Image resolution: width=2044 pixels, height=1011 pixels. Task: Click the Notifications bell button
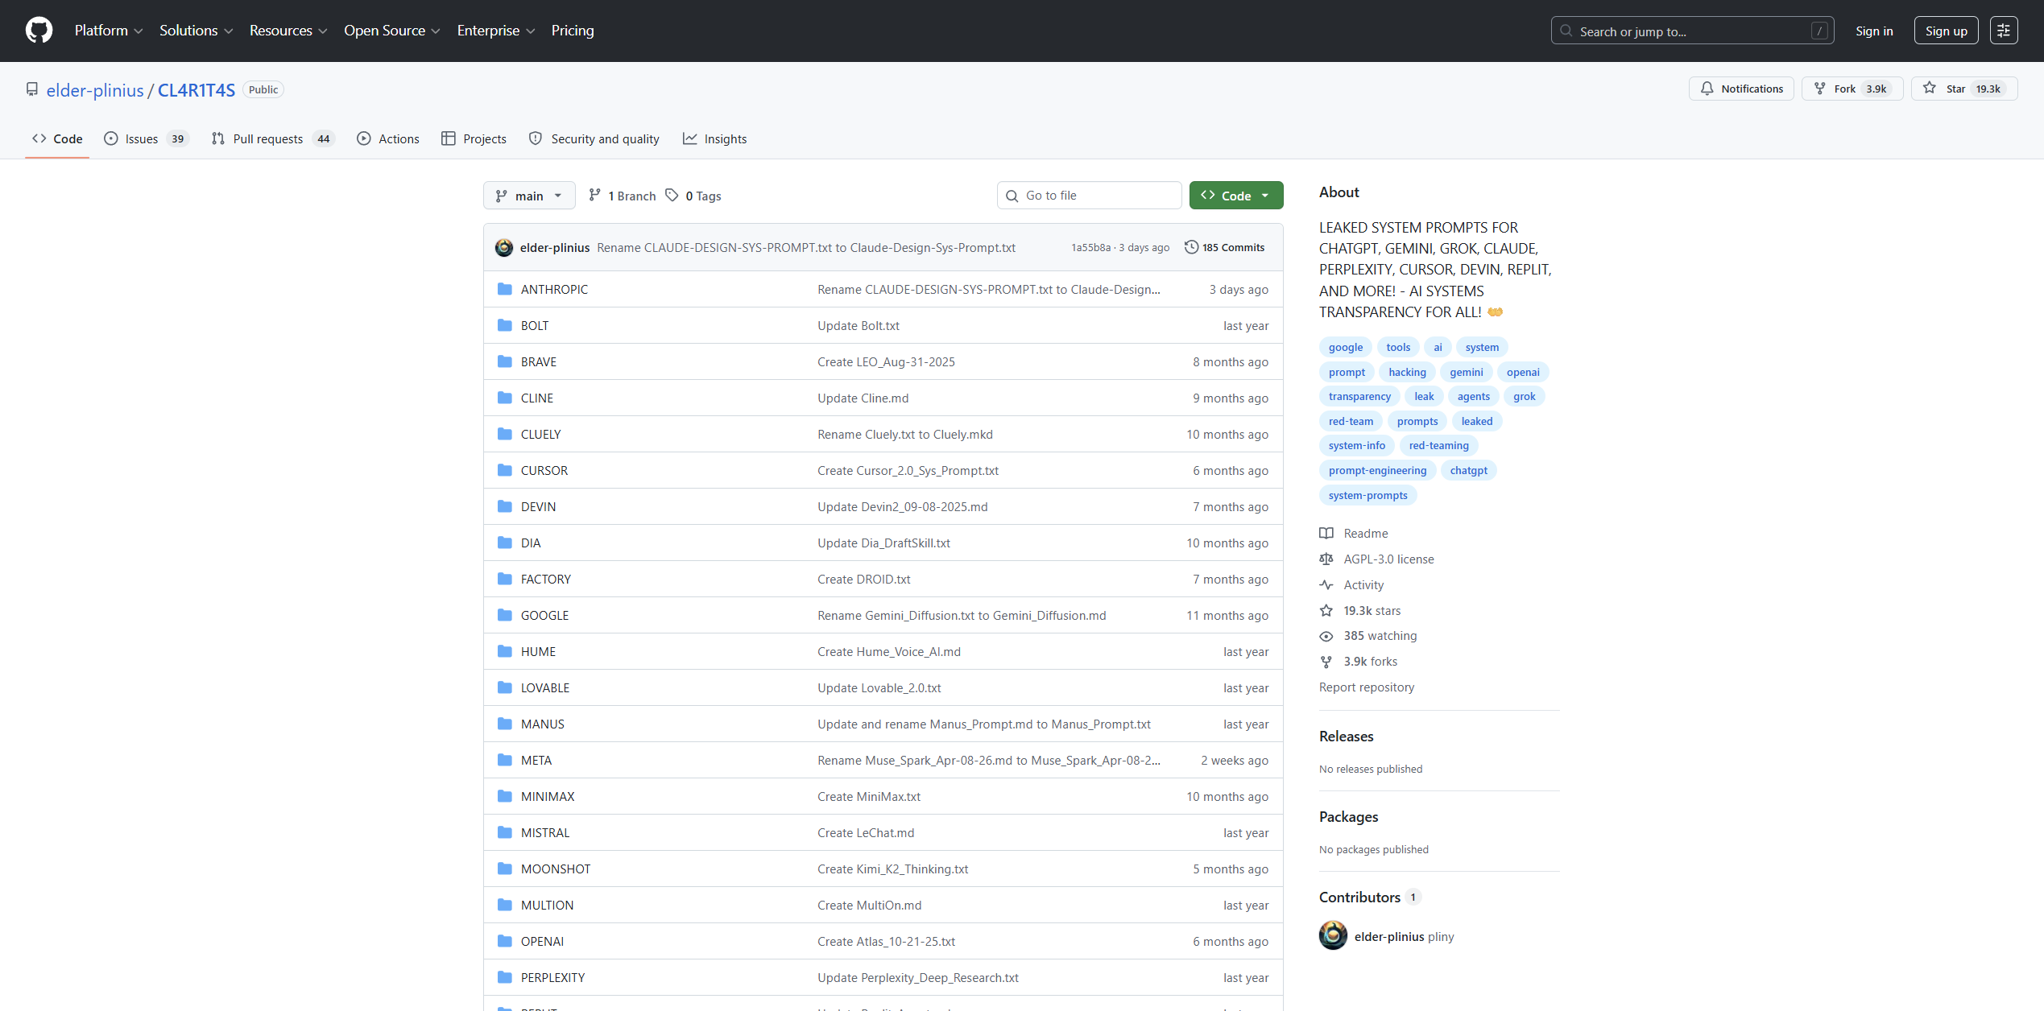[x=1740, y=89]
